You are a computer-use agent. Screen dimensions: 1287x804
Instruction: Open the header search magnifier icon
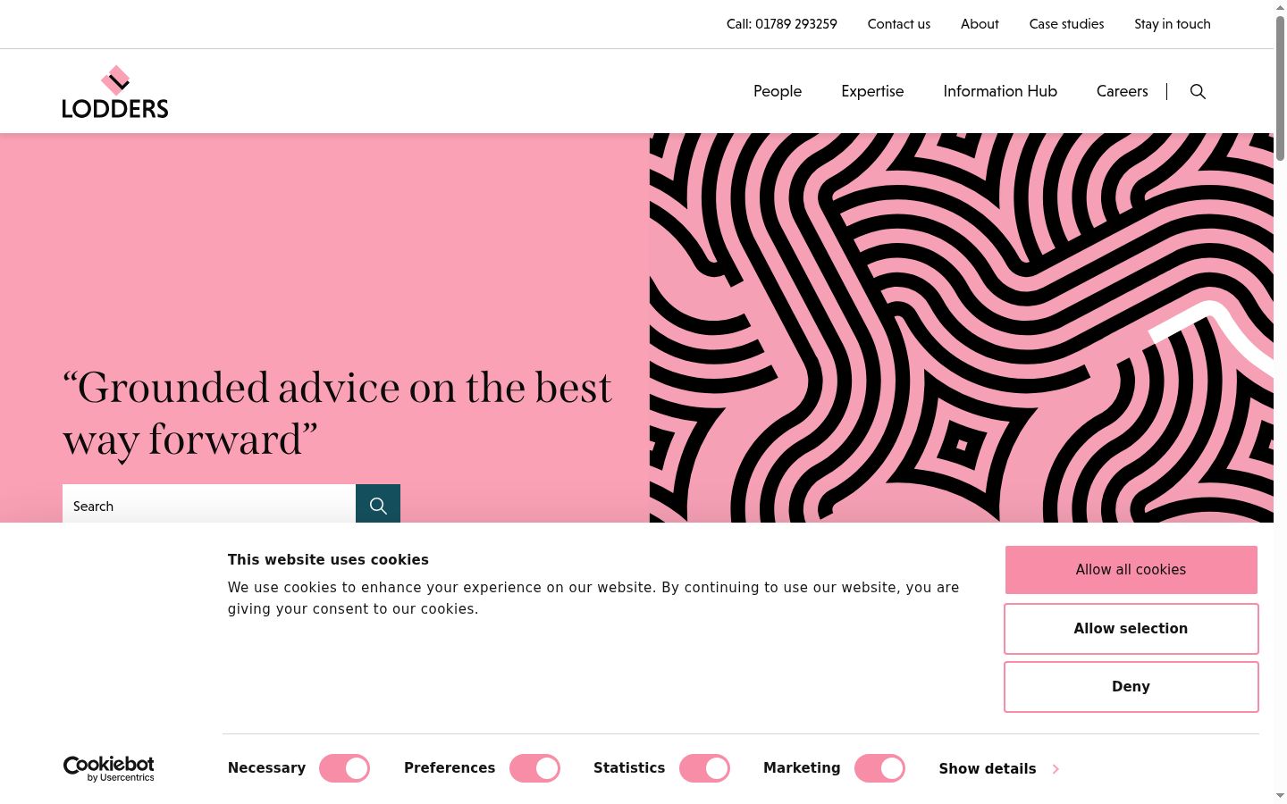click(x=1198, y=91)
